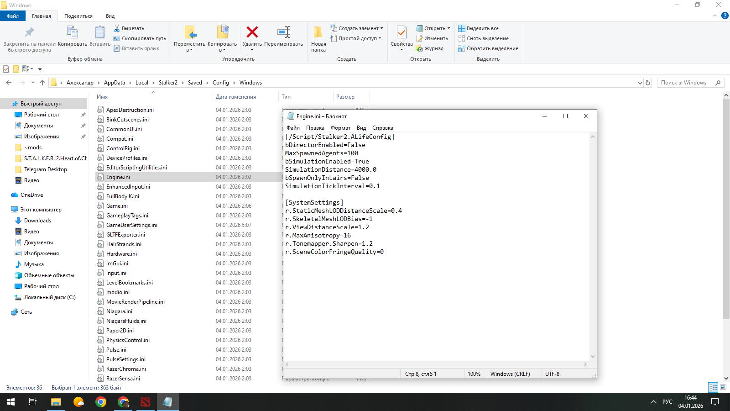Select Input.ini in file list
730x411 pixels.
pyautogui.click(x=116, y=273)
